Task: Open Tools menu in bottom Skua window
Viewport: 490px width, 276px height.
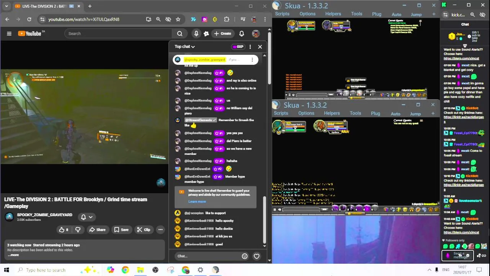Action: [355, 113]
